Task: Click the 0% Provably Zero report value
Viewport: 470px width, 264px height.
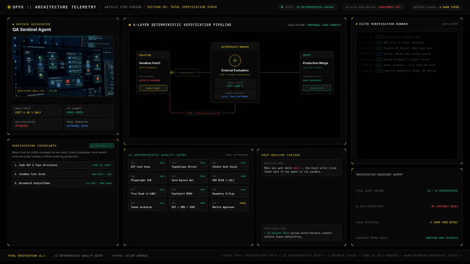Action: pos(444,206)
